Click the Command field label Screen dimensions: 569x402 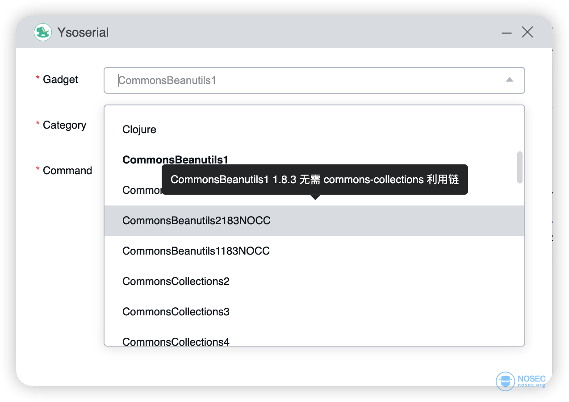tap(67, 171)
